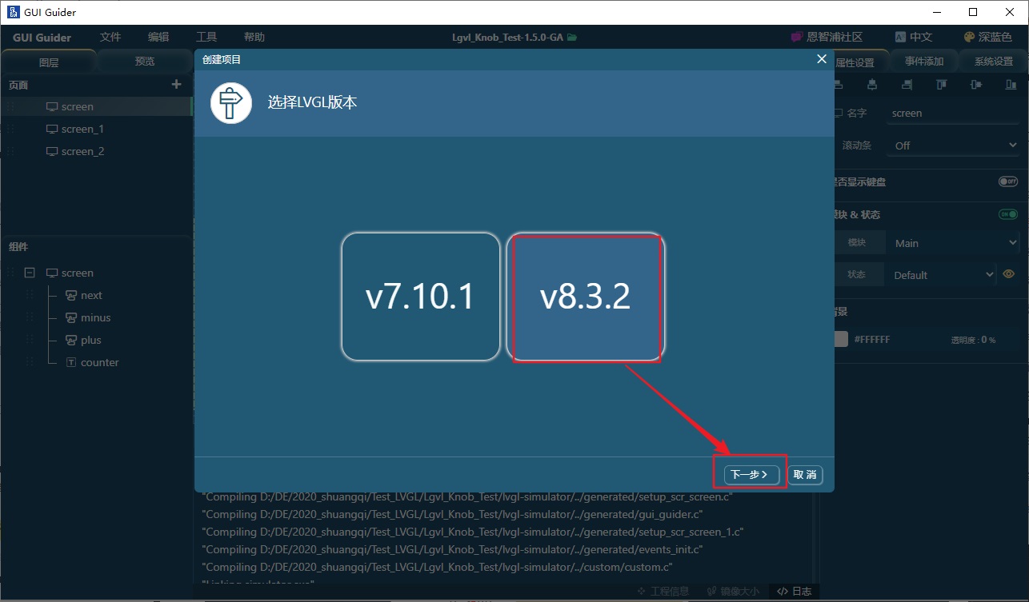Toggle the 模块 & 状态 ON switch
Viewport: 1029px width, 602px height.
(x=1007, y=214)
